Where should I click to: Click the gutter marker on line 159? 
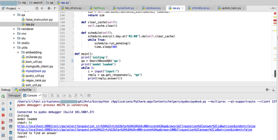click(72, 61)
